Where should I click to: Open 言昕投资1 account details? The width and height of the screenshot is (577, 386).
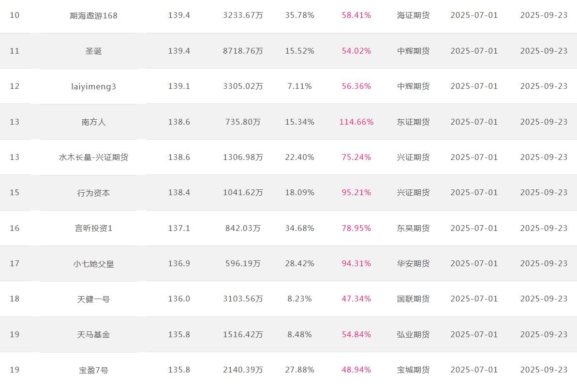93,229
